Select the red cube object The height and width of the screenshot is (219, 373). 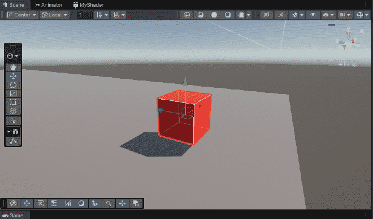coord(184,117)
